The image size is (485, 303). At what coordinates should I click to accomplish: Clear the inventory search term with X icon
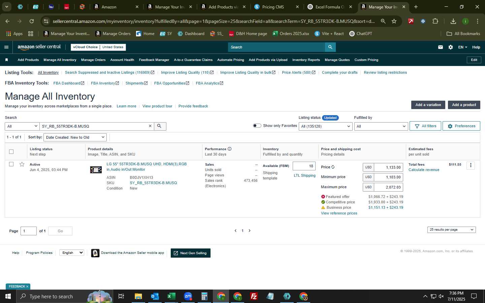coord(150,126)
